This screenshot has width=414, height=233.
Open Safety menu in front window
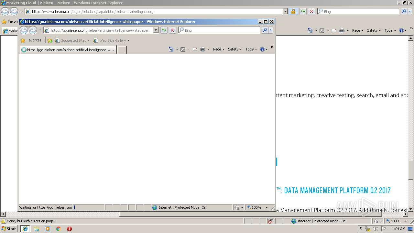tap(235, 49)
